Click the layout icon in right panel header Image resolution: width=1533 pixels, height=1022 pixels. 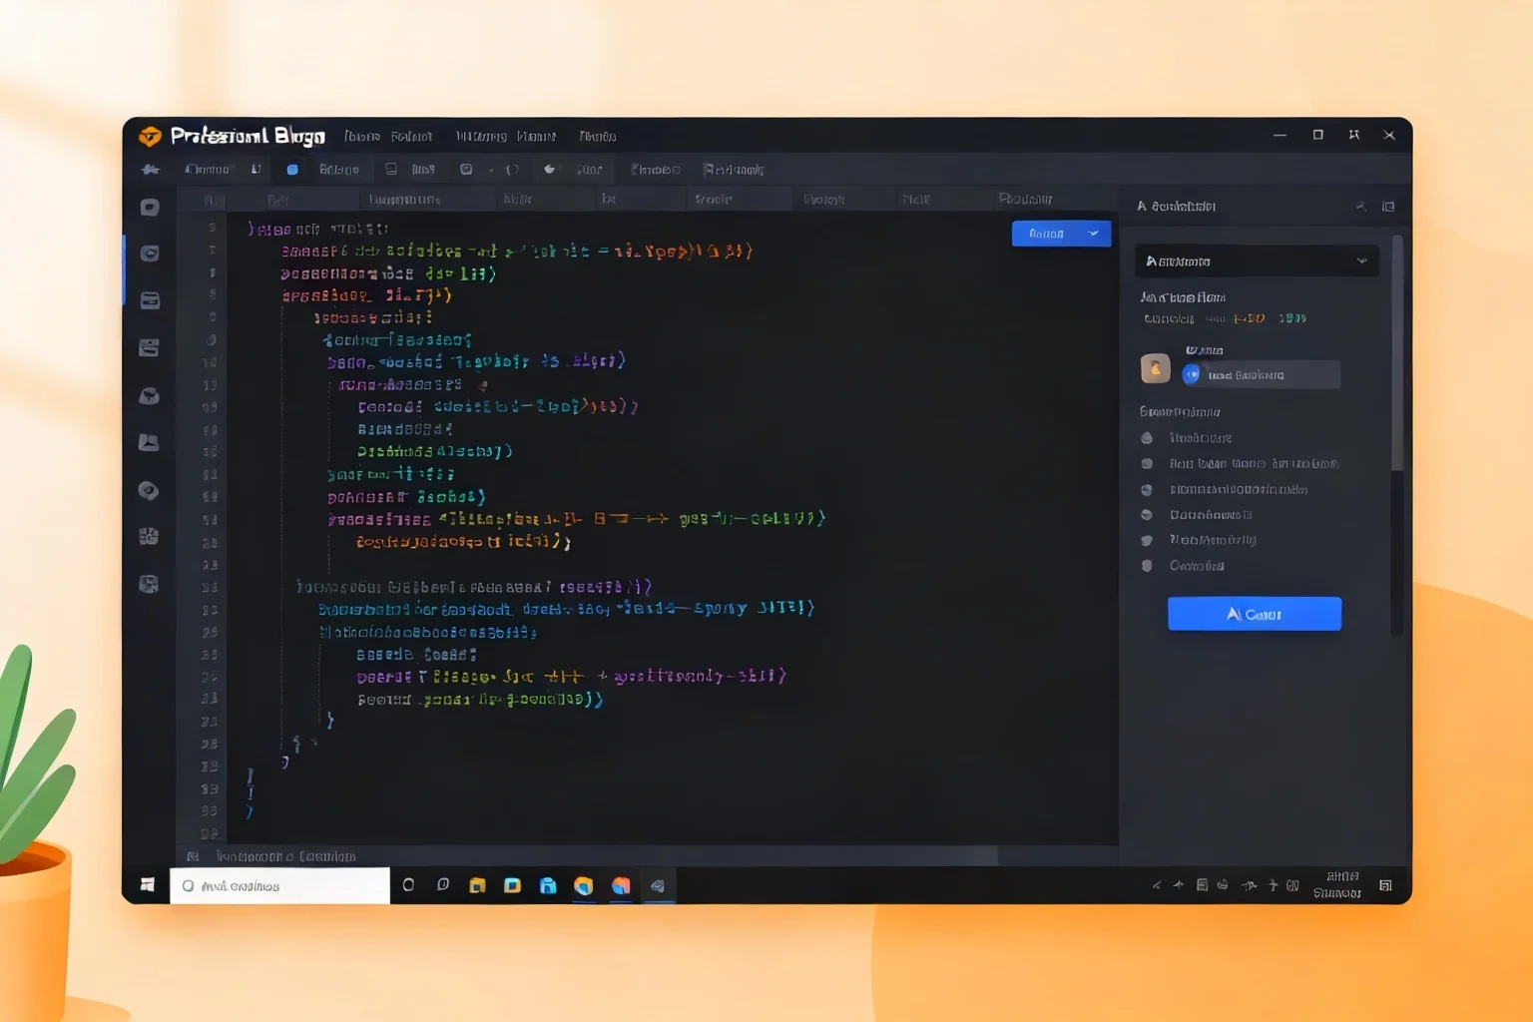point(1388,207)
